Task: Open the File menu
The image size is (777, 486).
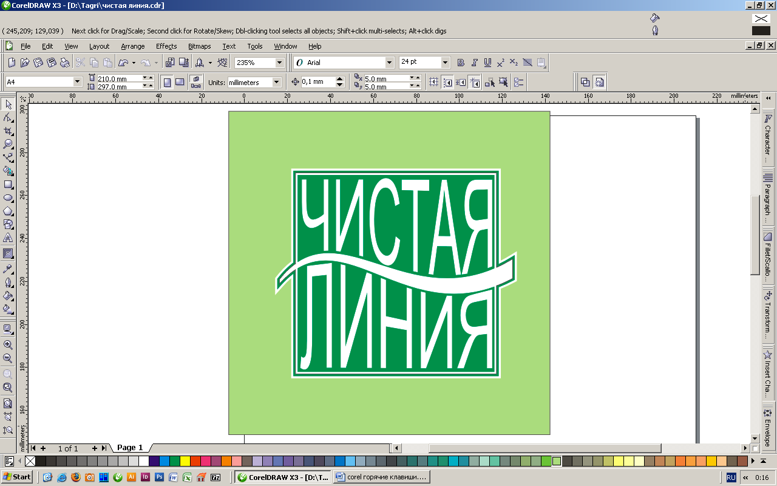Action: pyautogui.click(x=25, y=46)
